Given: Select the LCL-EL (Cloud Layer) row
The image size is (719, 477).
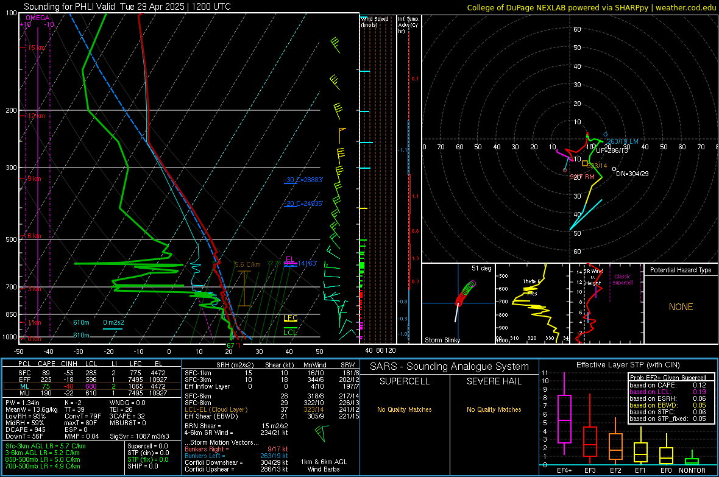Looking at the screenshot, I should (272, 409).
